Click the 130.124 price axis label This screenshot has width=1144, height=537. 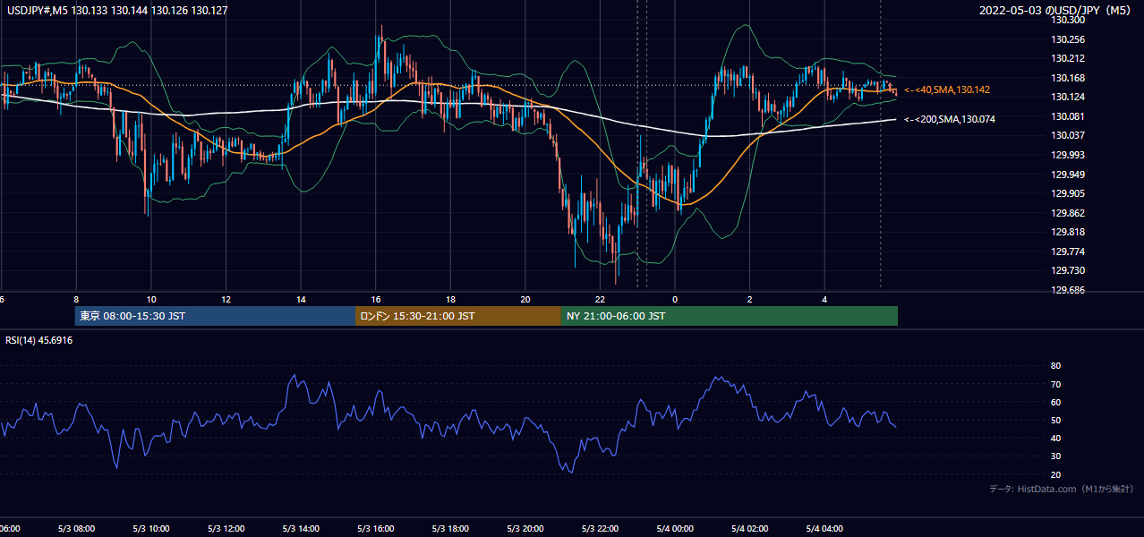1068,97
